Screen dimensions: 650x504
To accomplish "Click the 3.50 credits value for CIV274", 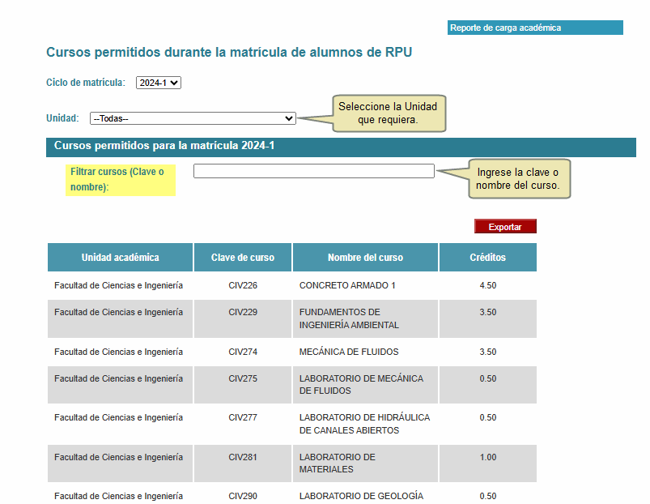I will pos(488,352).
